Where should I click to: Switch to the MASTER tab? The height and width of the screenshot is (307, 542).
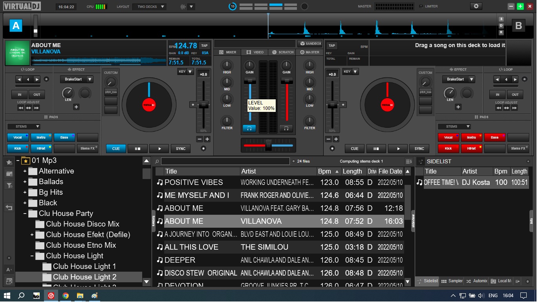[310, 52]
